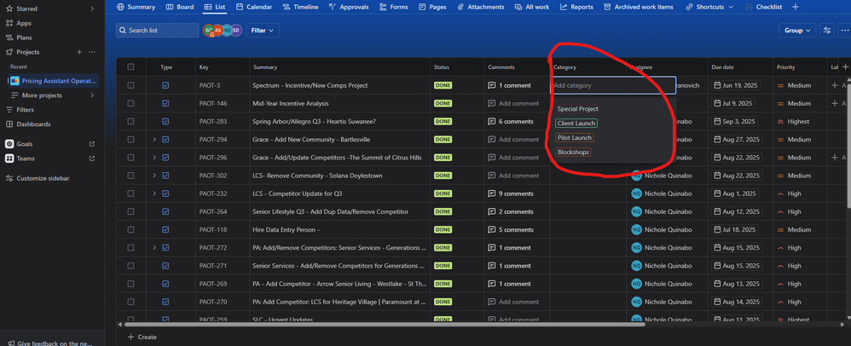
Task: Click the add tab plus icon
Action: click(796, 7)
